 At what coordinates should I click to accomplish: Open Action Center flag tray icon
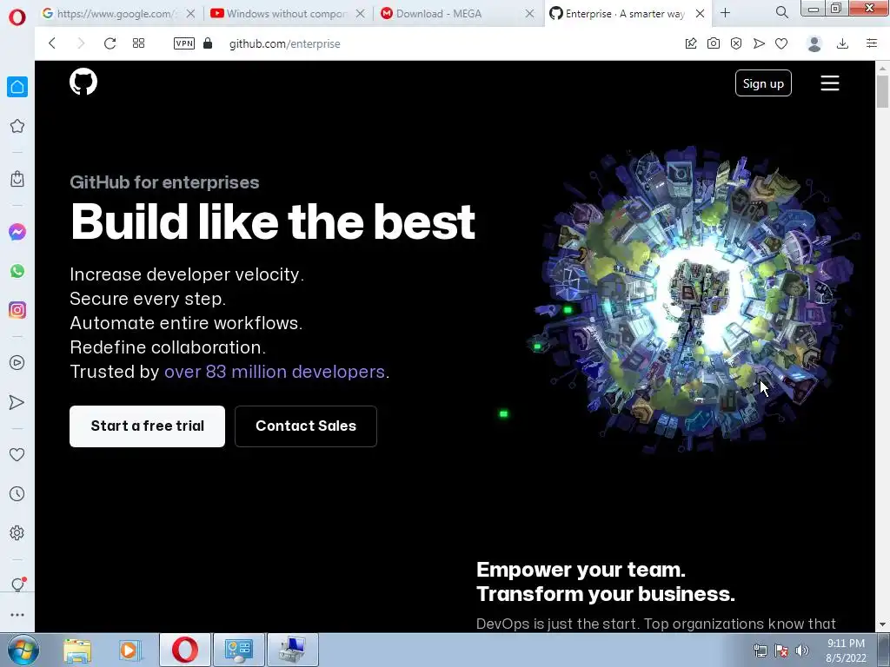tap(781, 650)
